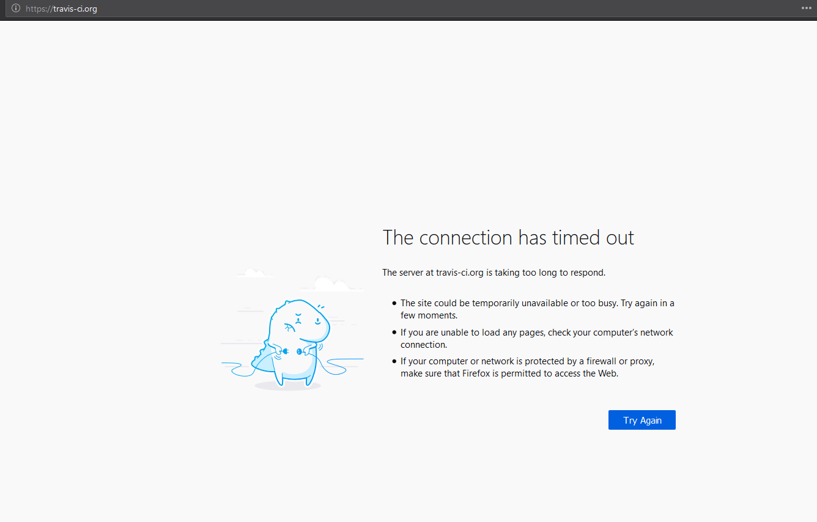This screenshot has width=817, height=522.
Task: Click the "The connection has timed out" heading
Action: (x=508, y=237)
